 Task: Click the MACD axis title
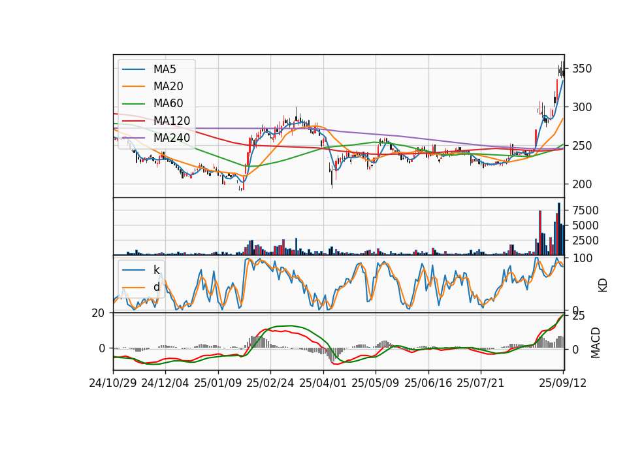[x=596, y=342]
